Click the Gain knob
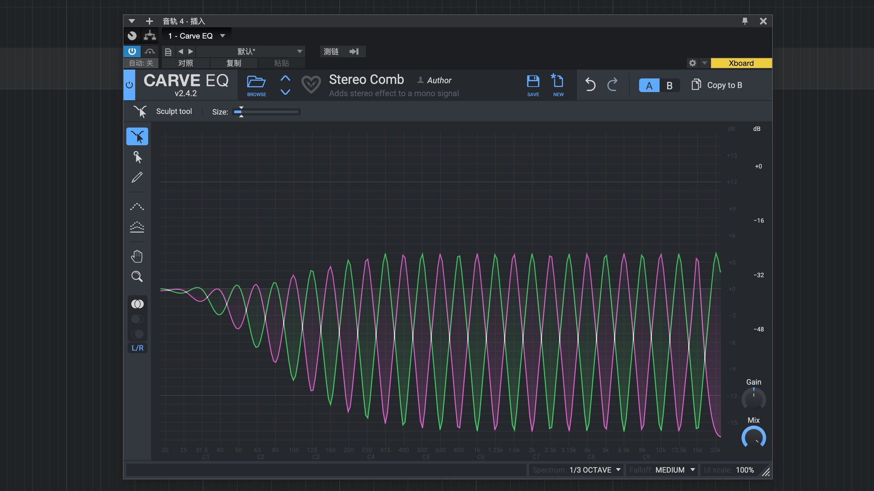874x491 pixels. tap(753, 399)
